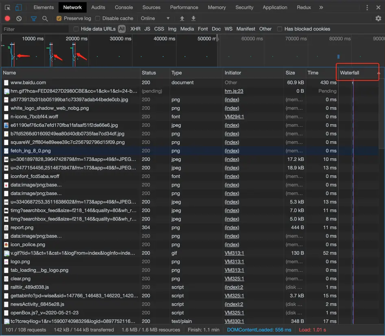
Task: Open the Online throttling dropdown
Action: (x=155, y=18)
